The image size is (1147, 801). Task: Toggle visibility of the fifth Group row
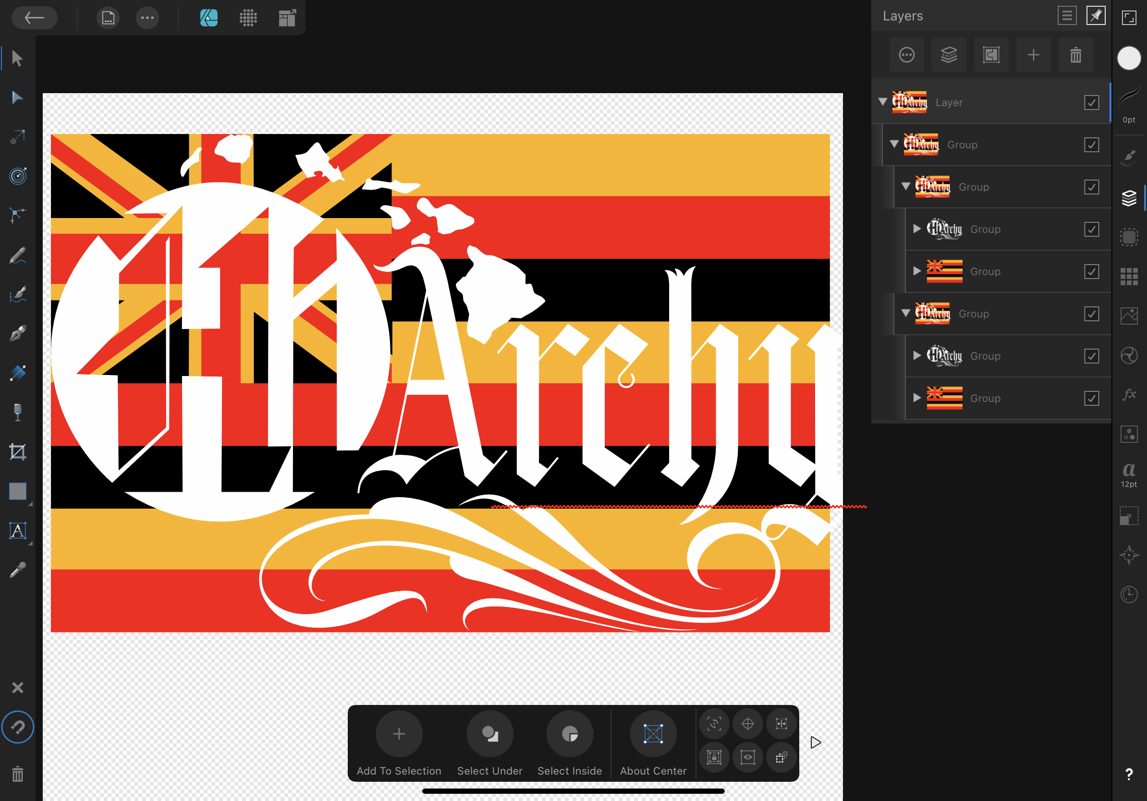click(1092, 314)
